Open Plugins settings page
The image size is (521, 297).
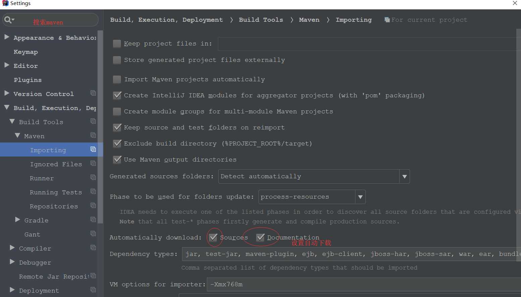tap(28, 80)
